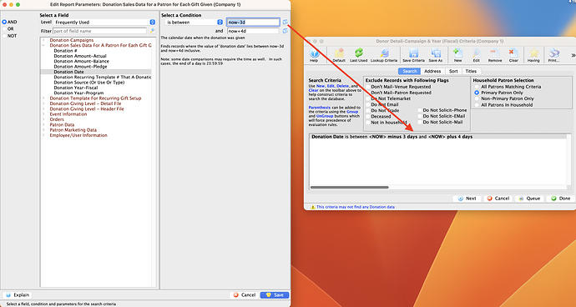Click the Default toolbar icon

pyautogui.click(x=339, y=55)
